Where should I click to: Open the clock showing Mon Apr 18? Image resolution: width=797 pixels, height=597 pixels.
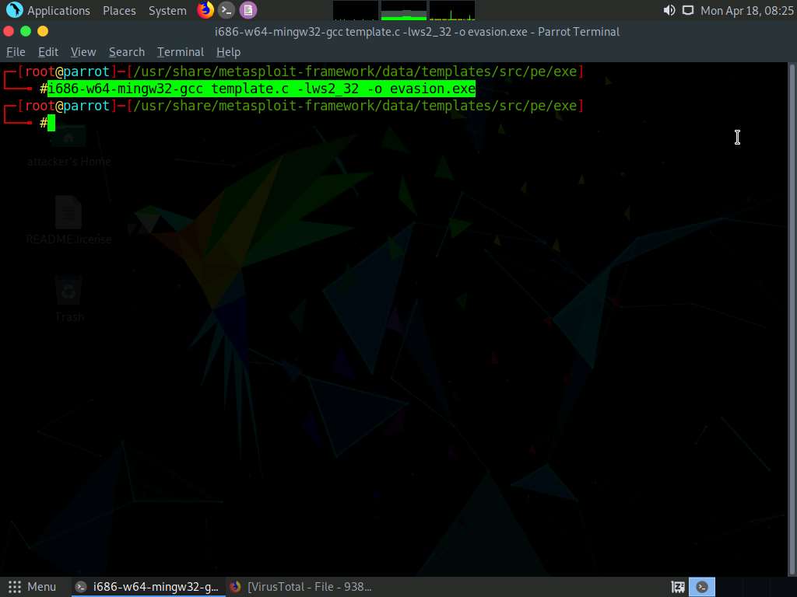coord(746,11)
